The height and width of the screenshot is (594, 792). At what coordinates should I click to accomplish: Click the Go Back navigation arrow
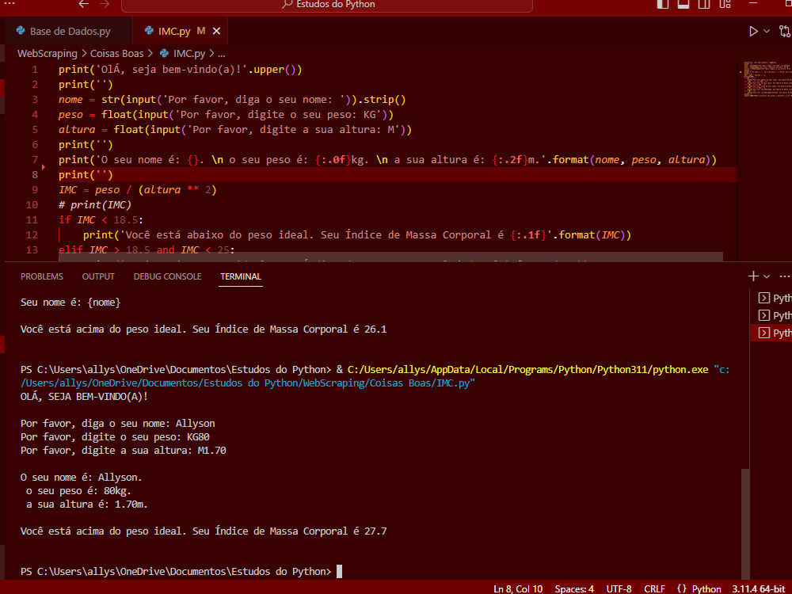click(x=82, y=5)
